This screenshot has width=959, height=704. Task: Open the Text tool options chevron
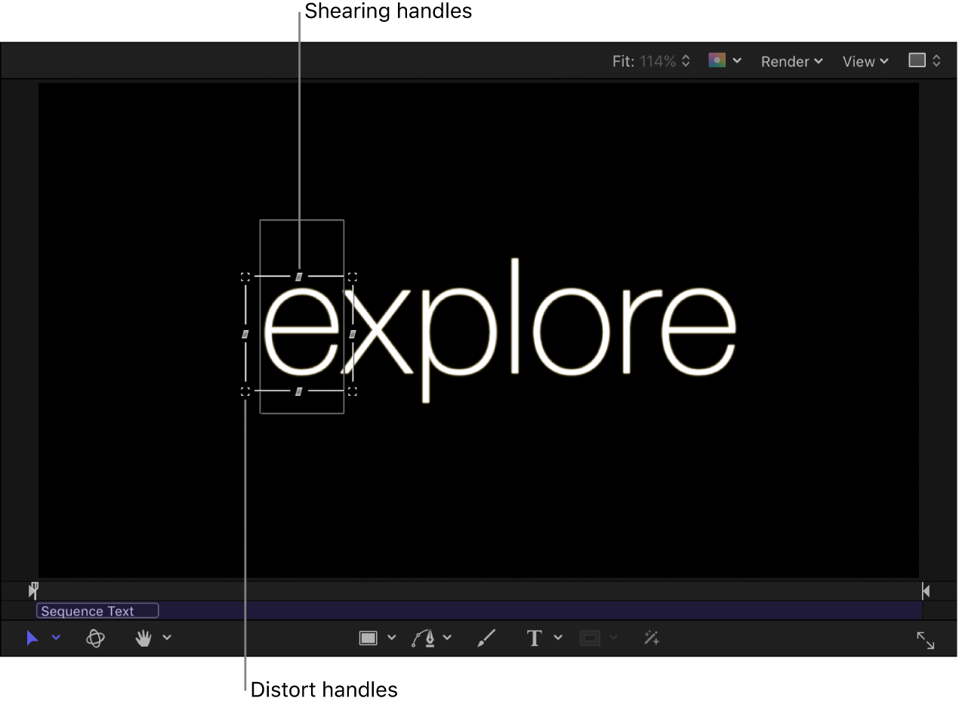point(557,638)
